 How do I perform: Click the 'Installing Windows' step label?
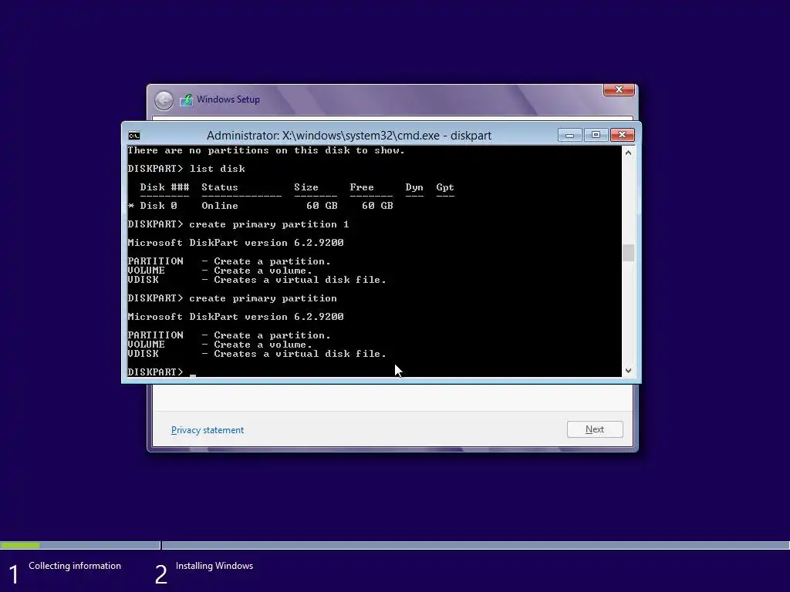click(x=214, y=566)
